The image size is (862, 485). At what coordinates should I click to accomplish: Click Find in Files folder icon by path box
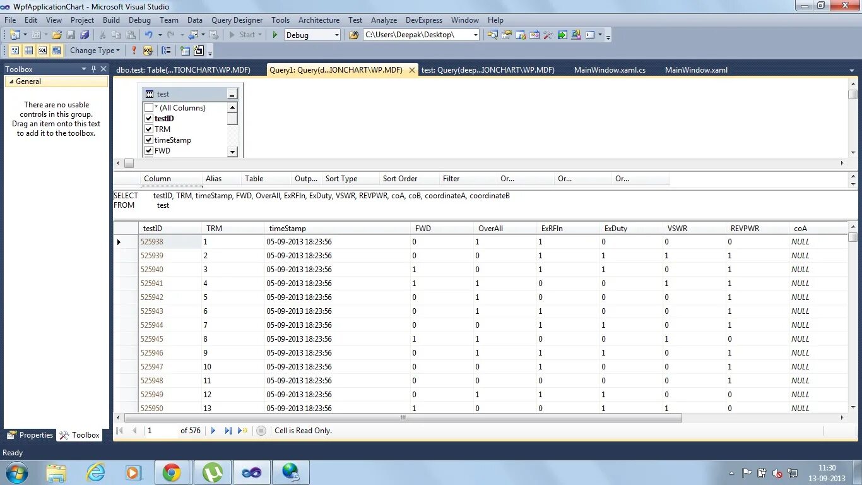[x=354, y=35]
